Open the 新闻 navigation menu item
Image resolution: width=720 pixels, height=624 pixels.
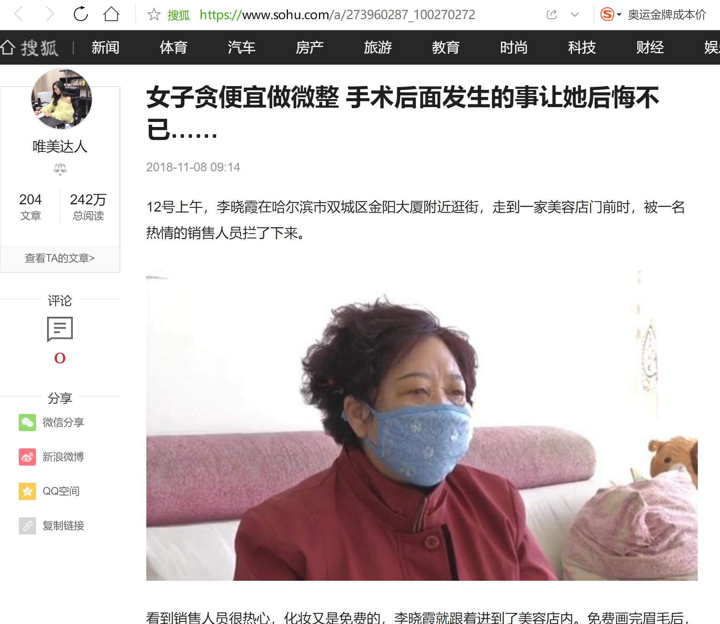(x=105, y=47)
